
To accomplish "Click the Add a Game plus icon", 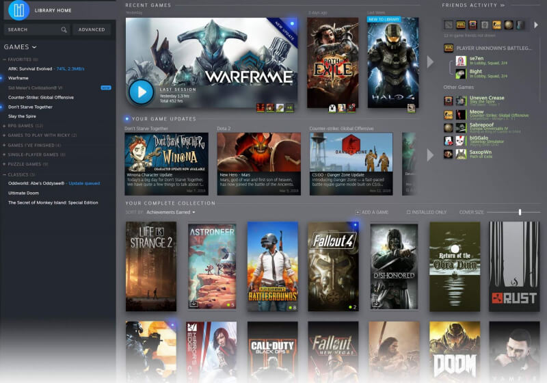I will [358, 212].
